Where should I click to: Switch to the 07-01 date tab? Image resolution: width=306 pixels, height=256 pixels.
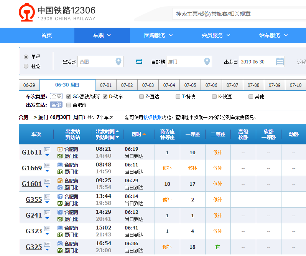tap(106, 85)
